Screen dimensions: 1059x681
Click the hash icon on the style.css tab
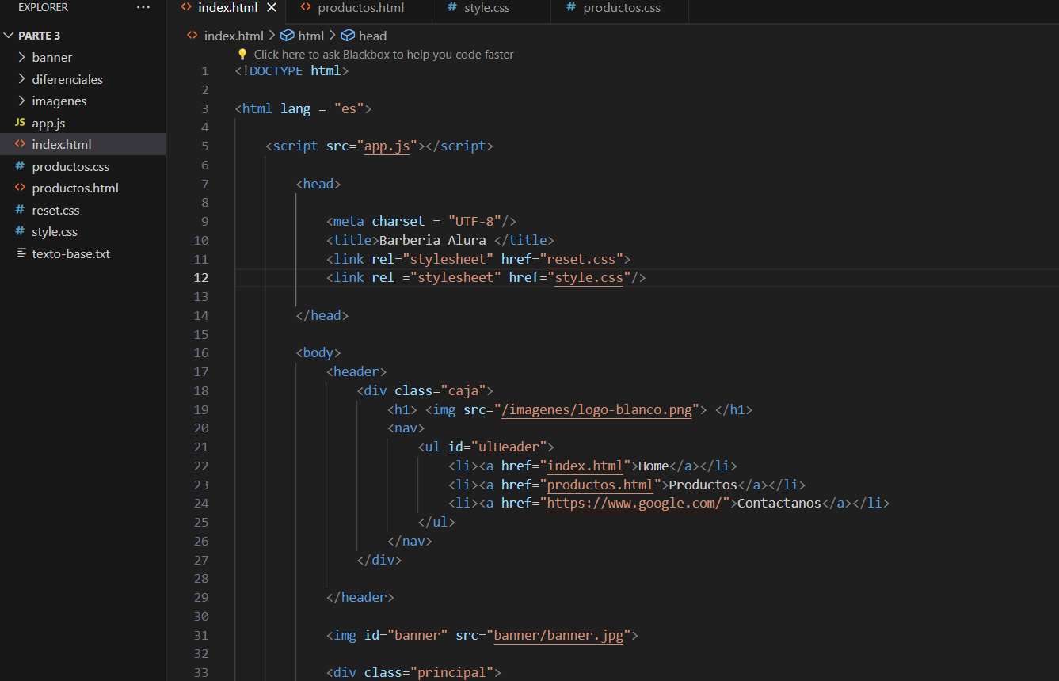point(452,7)
